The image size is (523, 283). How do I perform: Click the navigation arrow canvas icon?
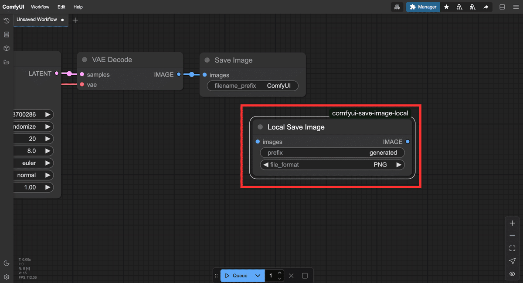[x=512, y=261]
